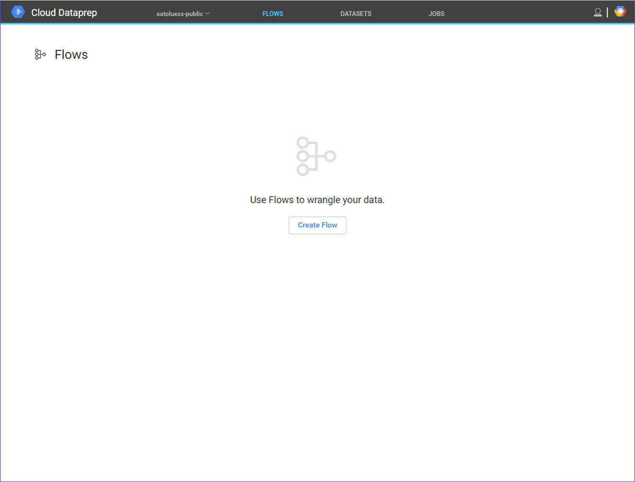Expand the satoluxxx-public project dropdown
635x482 pixels.
point(183,14)
